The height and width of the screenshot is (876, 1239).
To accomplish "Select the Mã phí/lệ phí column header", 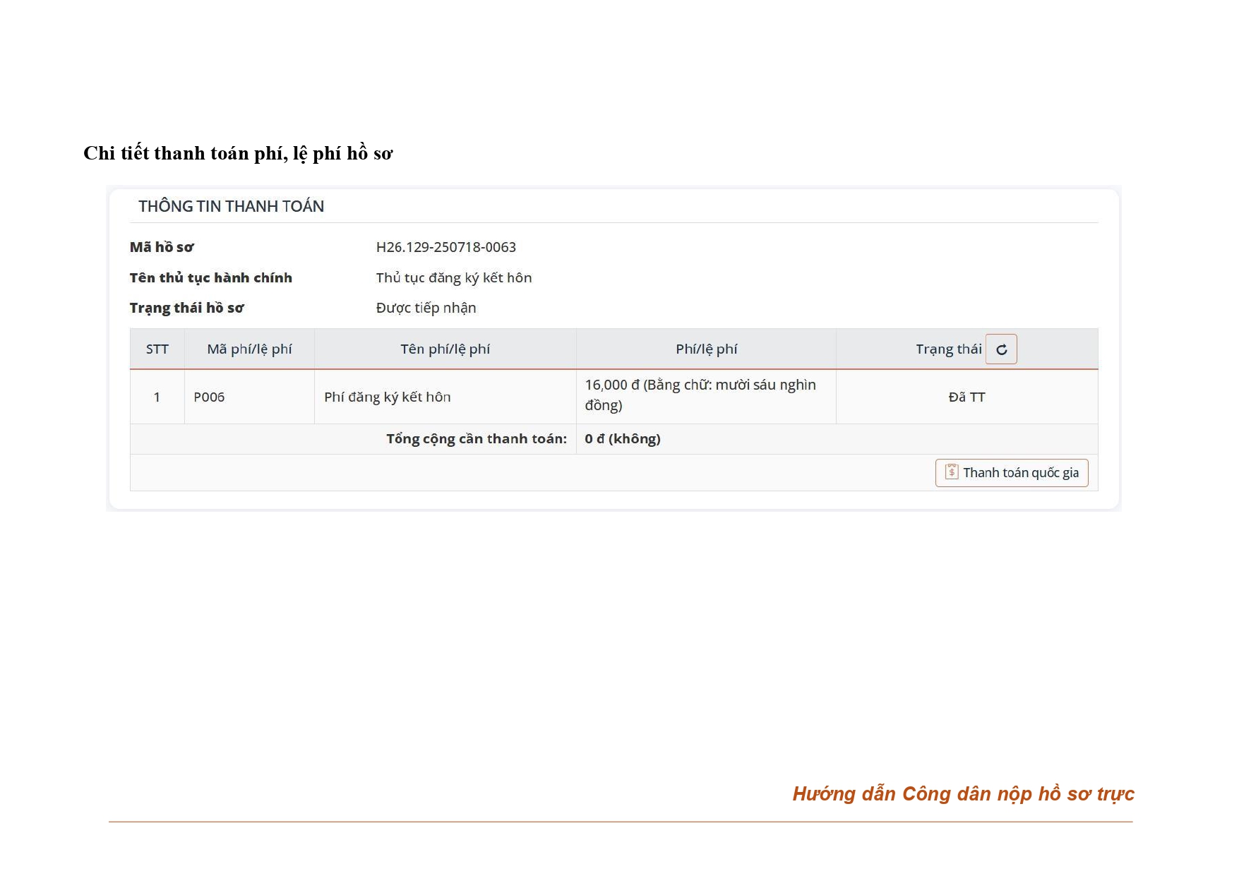I will coord(249,349).
